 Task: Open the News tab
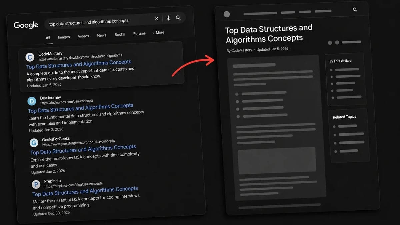[x=102, y=35]
